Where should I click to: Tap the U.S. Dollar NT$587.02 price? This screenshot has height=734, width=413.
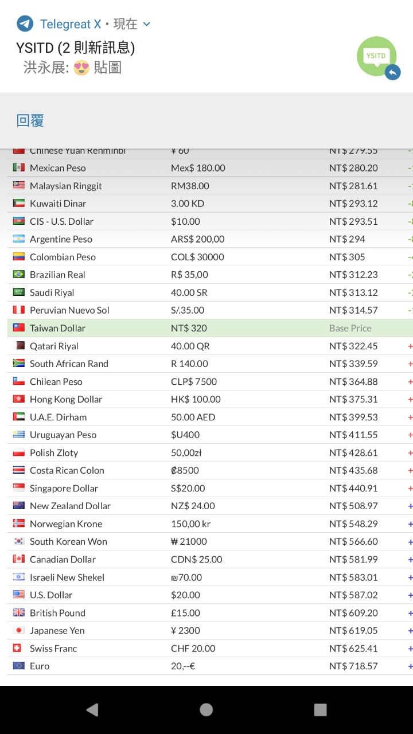(353, 595)
